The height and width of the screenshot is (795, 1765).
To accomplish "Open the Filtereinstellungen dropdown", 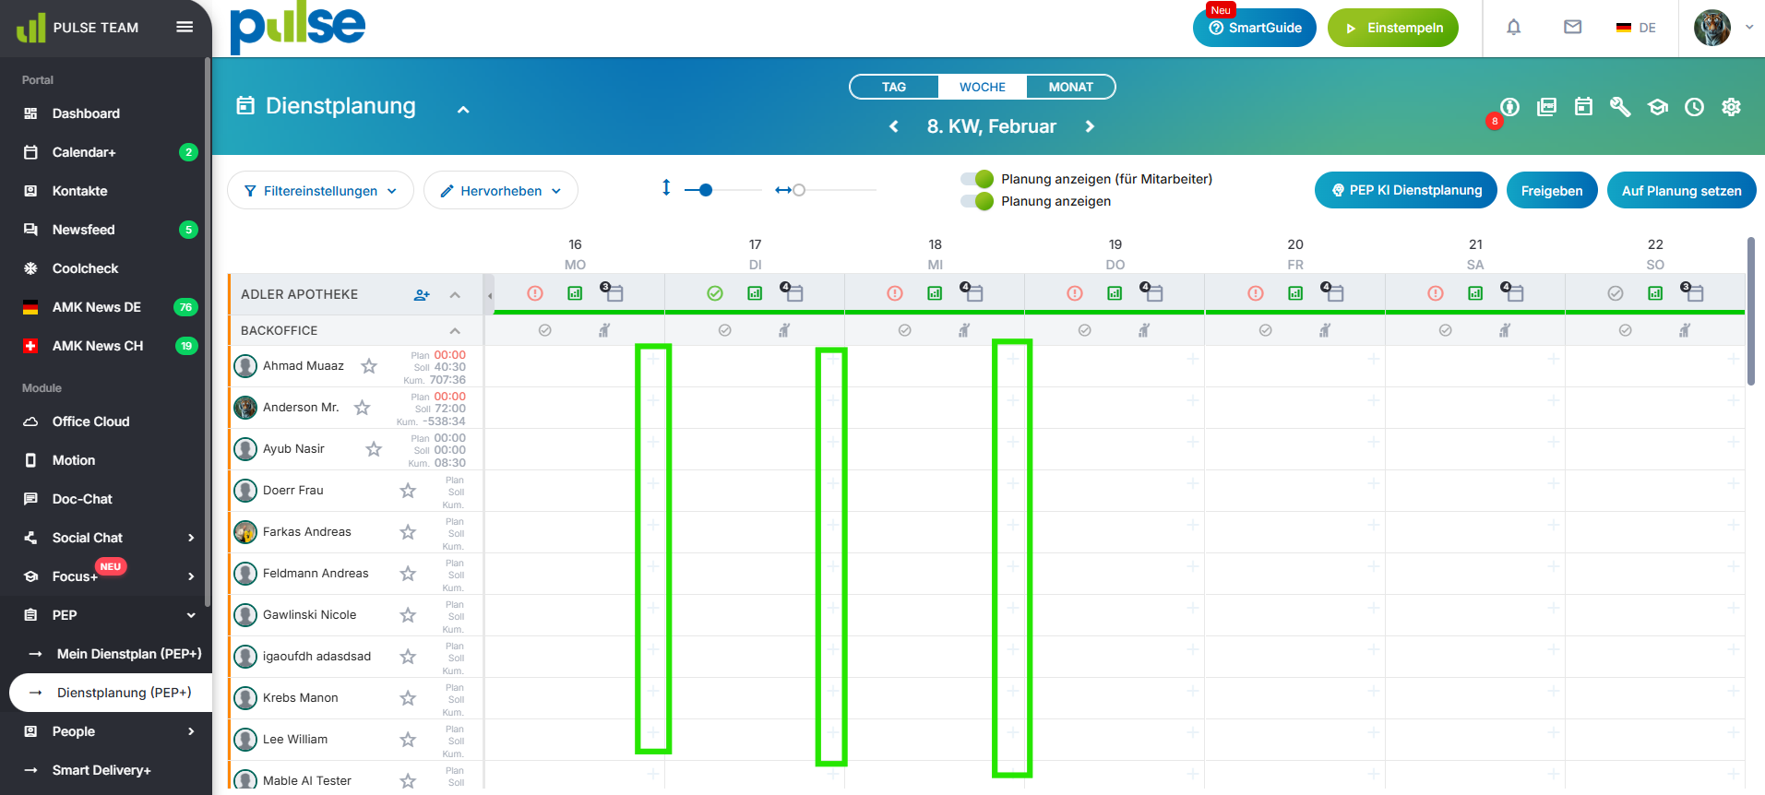I will click(x=320, y=190).
